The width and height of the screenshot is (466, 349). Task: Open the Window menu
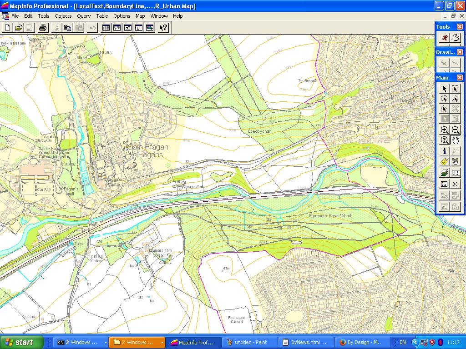point(159,16)
